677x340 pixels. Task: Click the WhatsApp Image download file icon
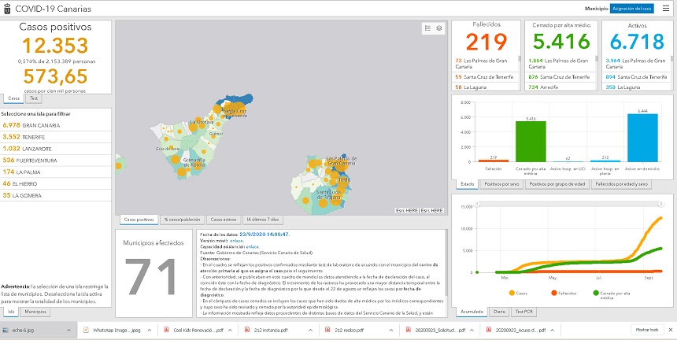[x=86, y=330]
